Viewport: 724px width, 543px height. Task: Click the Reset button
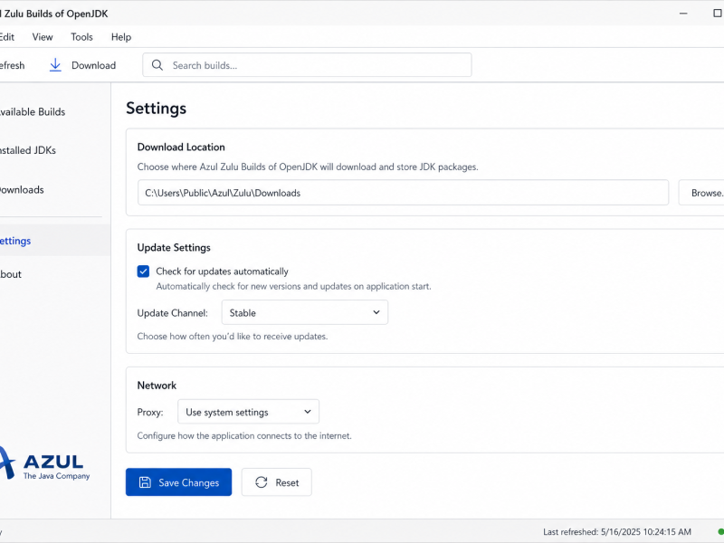[277, 482]
